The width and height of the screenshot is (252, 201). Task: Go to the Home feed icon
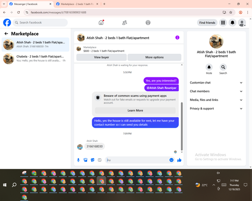coord(101,23)
